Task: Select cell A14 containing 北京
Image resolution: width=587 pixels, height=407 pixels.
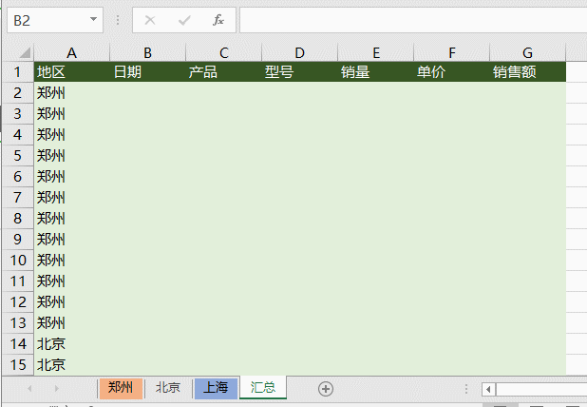Action: (71, 343)
